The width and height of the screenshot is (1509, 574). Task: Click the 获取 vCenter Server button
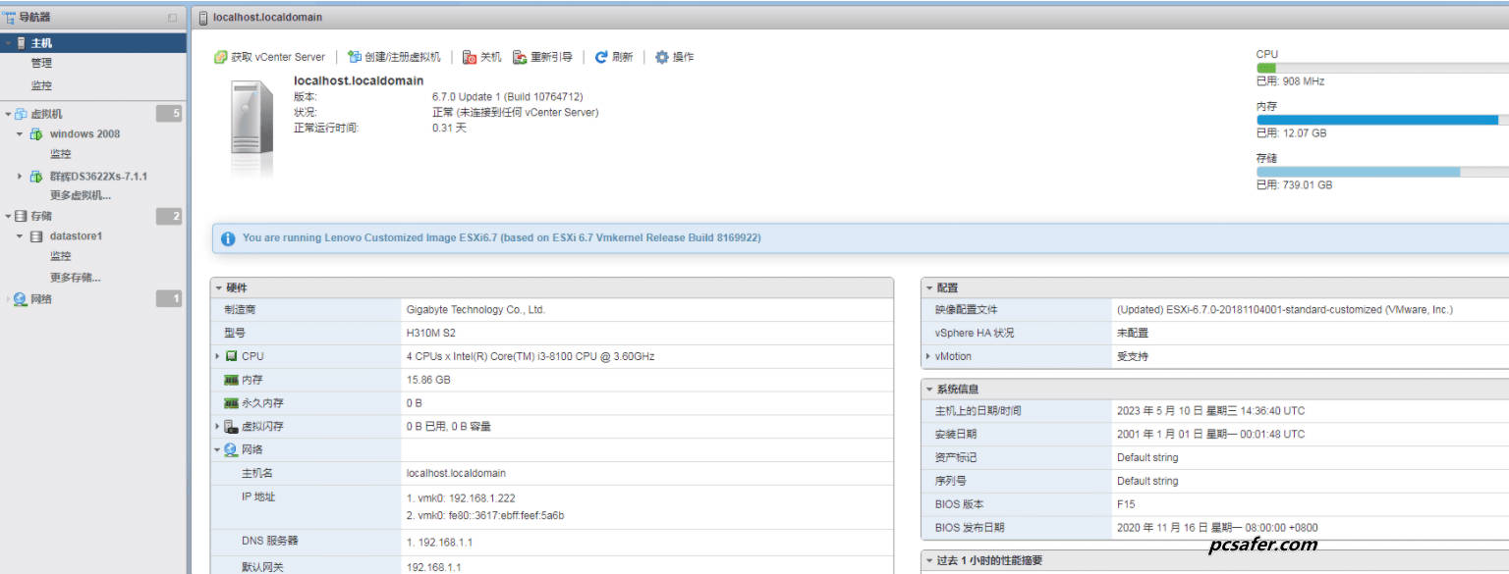[x=270, y=57]
